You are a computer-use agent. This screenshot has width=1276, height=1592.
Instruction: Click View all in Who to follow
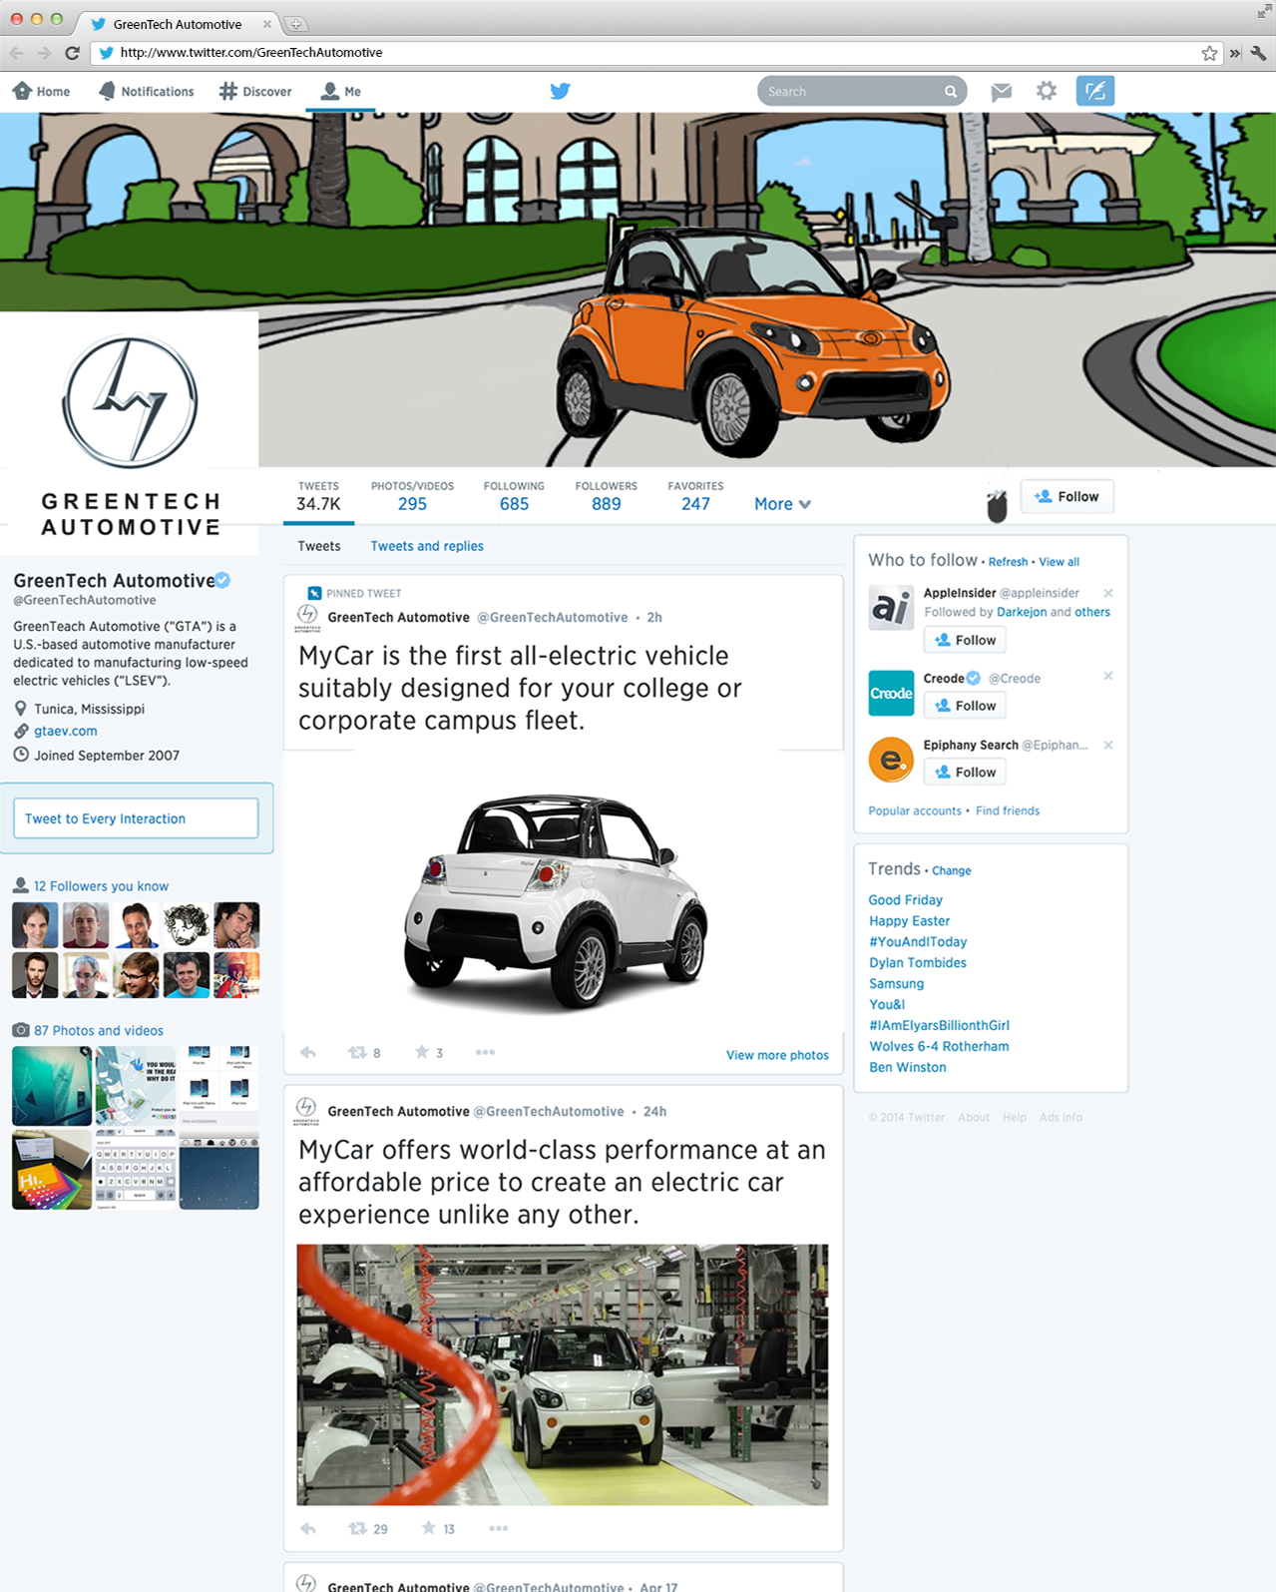coord(1059,562)
